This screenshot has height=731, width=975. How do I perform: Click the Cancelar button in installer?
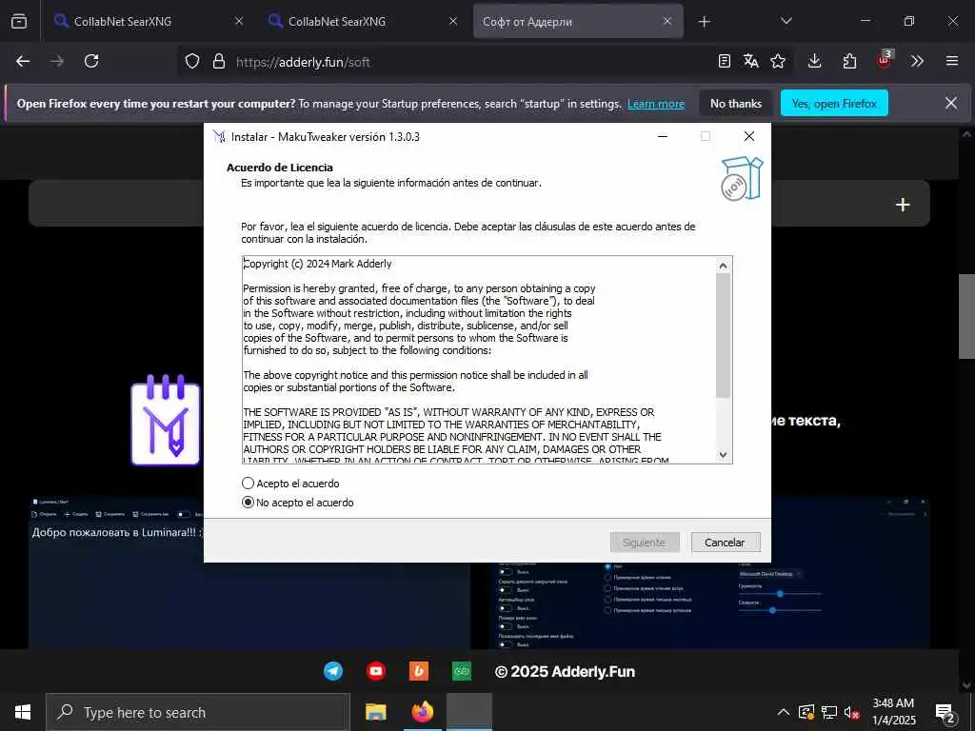coord(725,542)
